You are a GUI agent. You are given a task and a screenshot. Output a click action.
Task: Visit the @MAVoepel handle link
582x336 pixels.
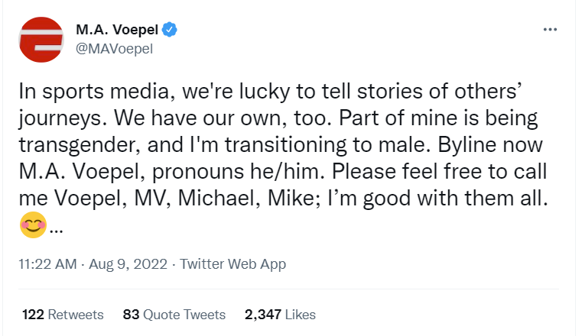pos(114,49)
